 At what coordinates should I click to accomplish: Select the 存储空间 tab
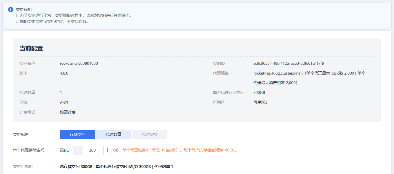click(77, 135)
